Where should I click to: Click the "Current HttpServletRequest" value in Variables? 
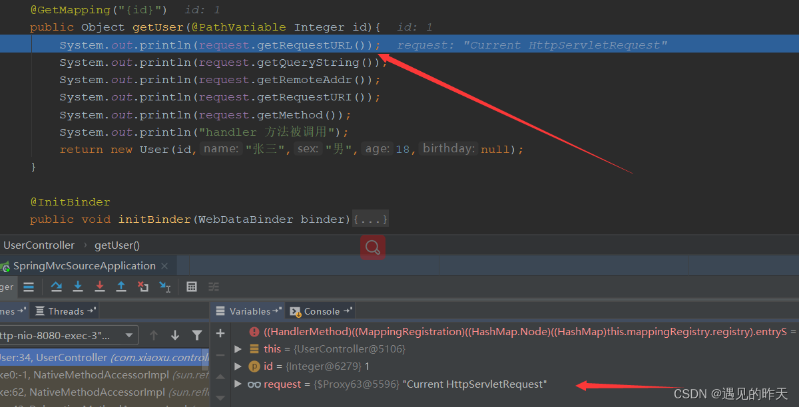475,384
